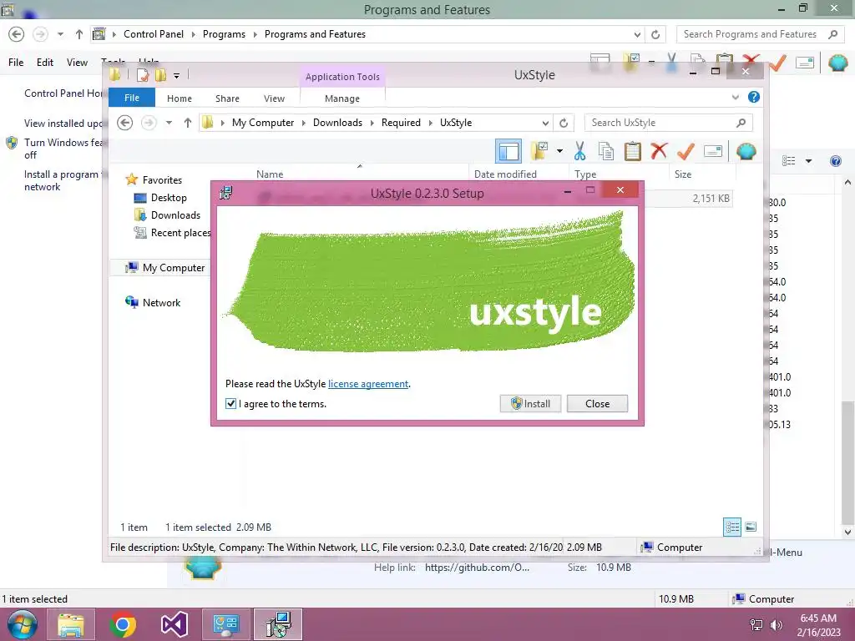Viewport: 855px width, 641px height.
Task: Go up one level in UxStyle explorer
Action: tap(188, 123)
